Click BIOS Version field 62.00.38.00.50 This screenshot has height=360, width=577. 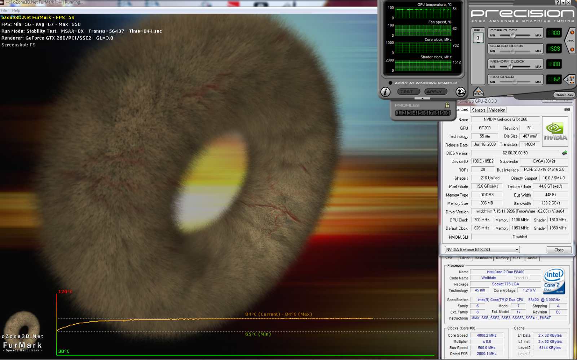pyautogui.click(x=515, y=153)
